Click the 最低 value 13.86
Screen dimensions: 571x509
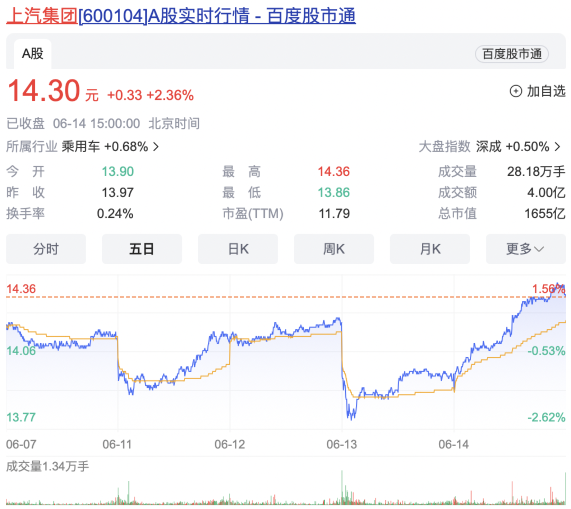[334, 192]
